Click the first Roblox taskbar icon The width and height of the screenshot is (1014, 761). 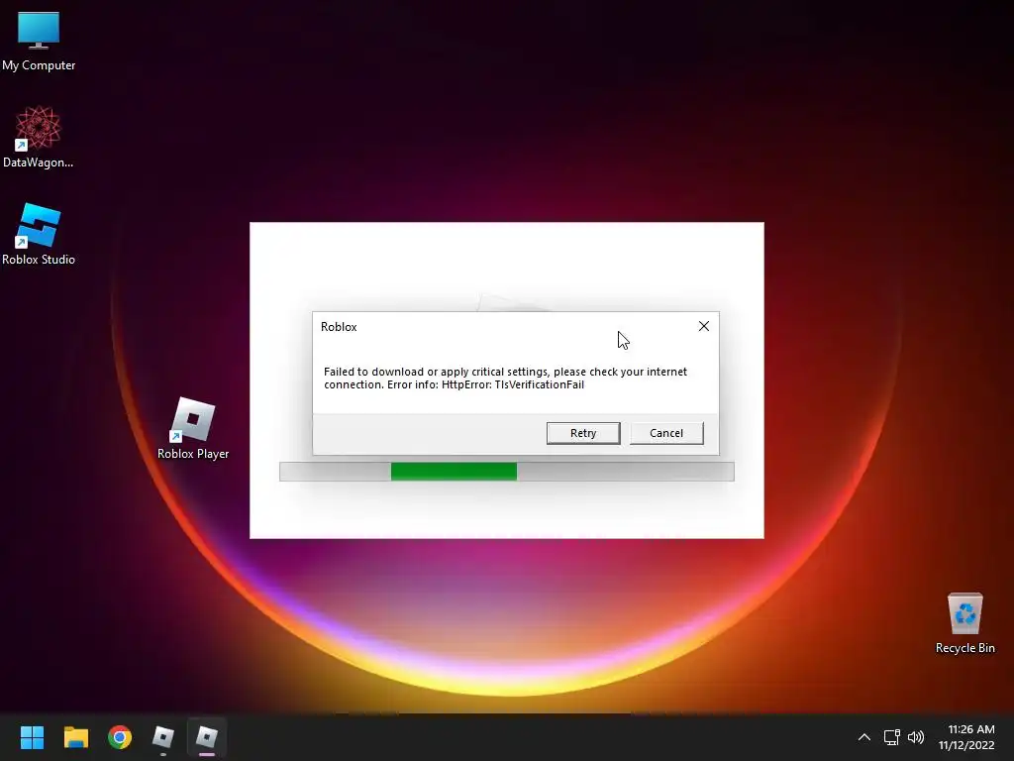pyautogui.click(x=163, y=737)
